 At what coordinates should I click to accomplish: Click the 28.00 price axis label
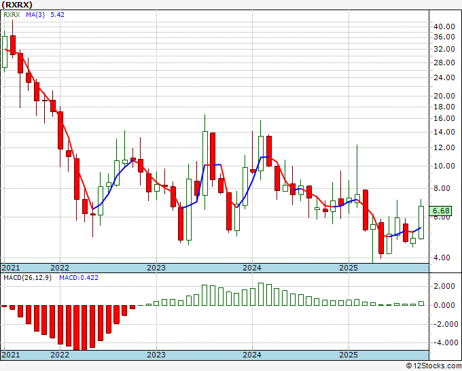click(x=444, y=63)
